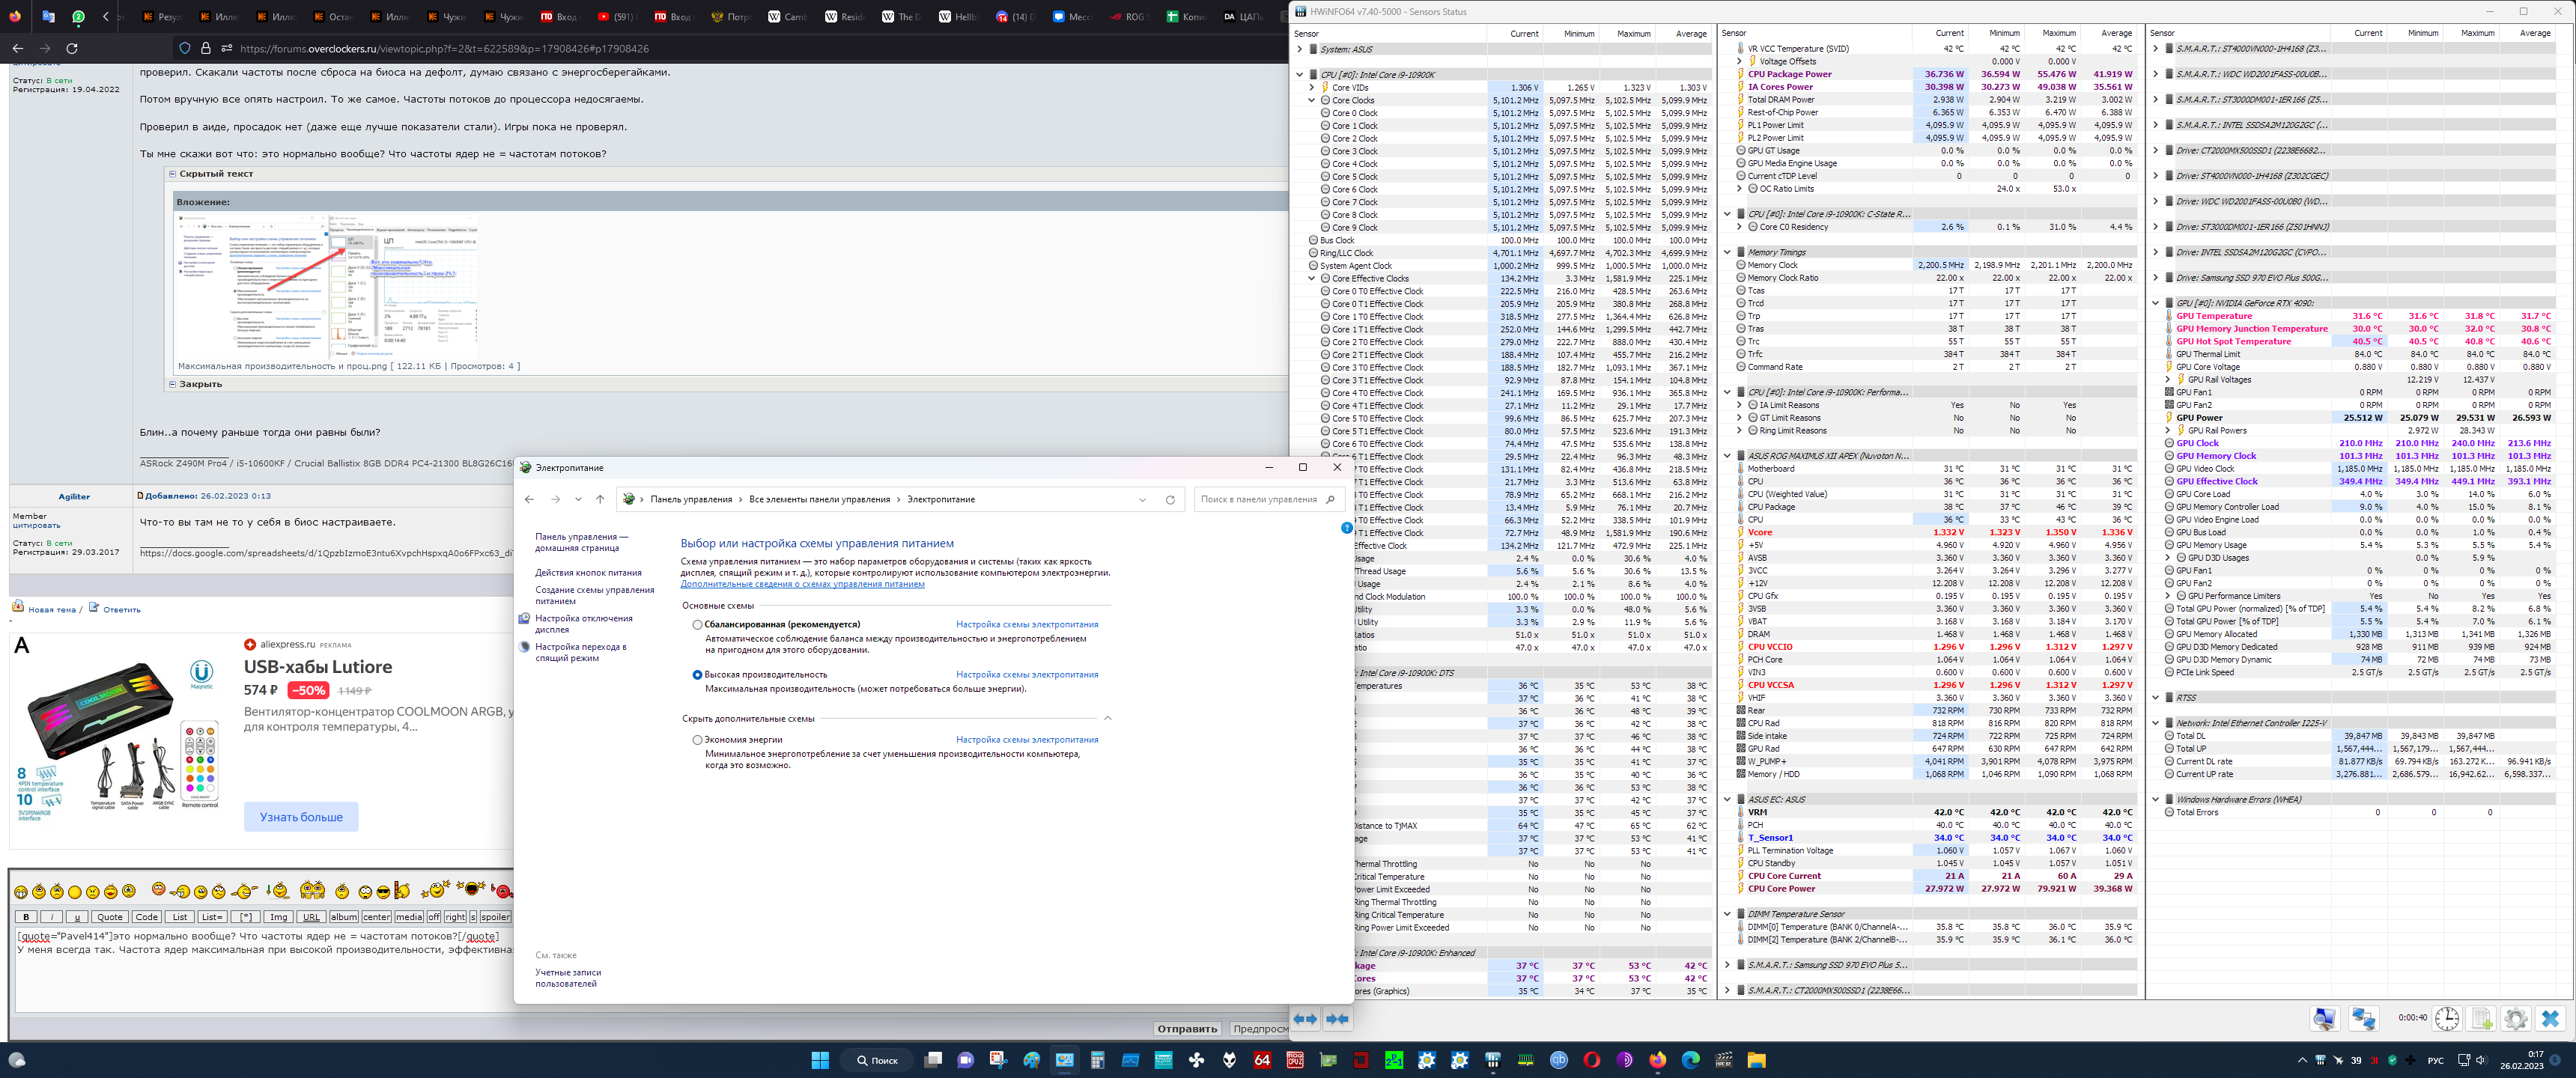Image resolution: width=2576 pixels, height=1078 pixels.
Task: Click browser page reload icon
Action: (x=72, y=48)
